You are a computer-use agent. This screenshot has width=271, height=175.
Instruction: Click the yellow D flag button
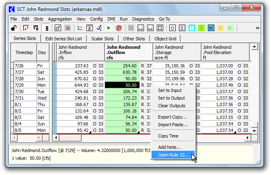[220, 28]
